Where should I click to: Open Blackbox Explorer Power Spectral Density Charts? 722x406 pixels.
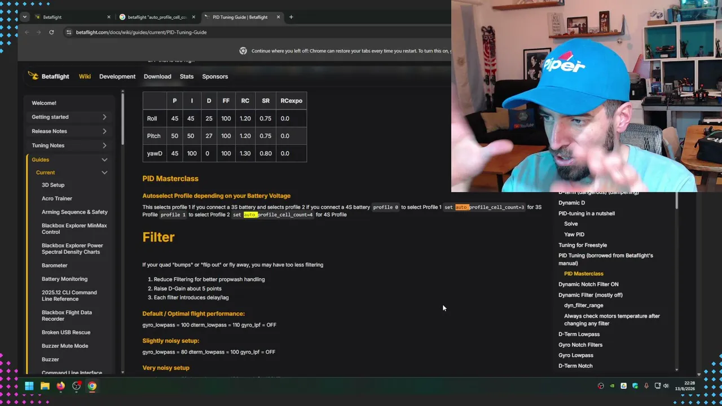point(72,249)
